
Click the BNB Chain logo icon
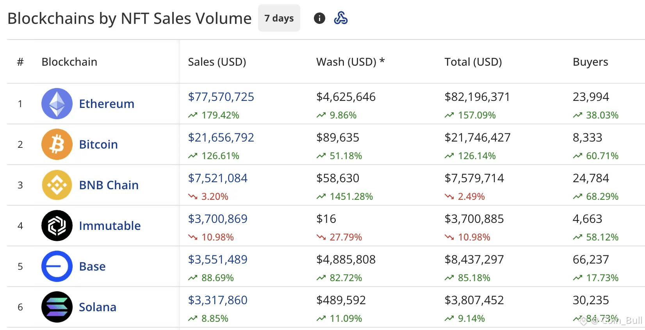pos(57,185)
